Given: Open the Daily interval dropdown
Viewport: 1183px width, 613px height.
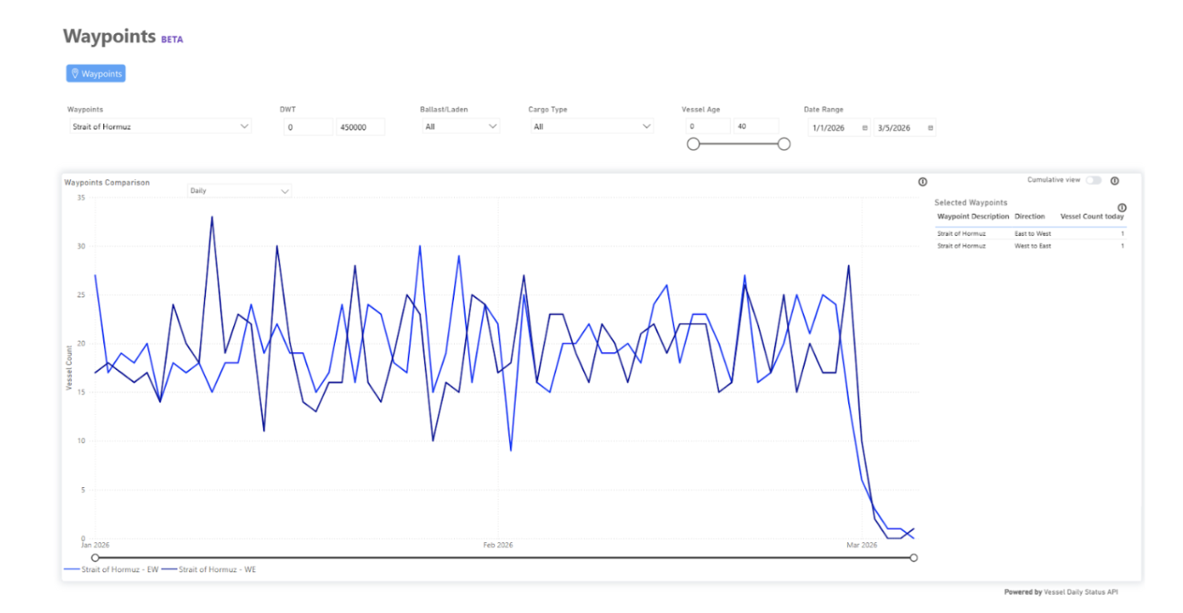Looking at the screenshot, I should [240, 191].
